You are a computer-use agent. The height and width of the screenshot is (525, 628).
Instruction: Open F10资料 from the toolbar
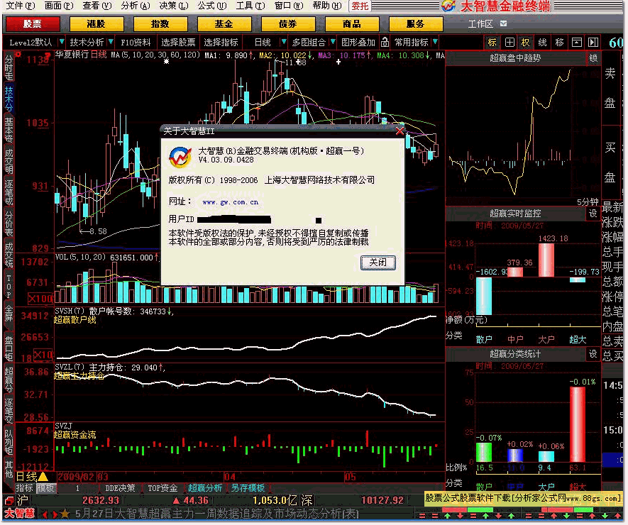[x=136, y=42]
